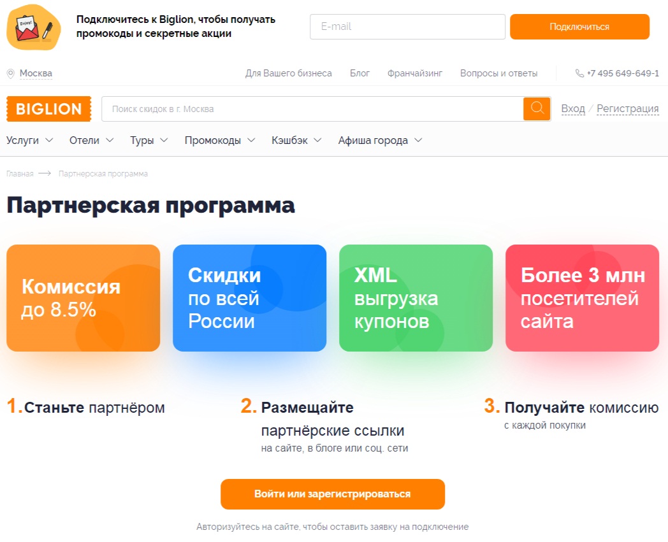
Task: Click the Авторизуйтесь на сайте hint text
Action: pyautogui.click(x=332, y=527)
